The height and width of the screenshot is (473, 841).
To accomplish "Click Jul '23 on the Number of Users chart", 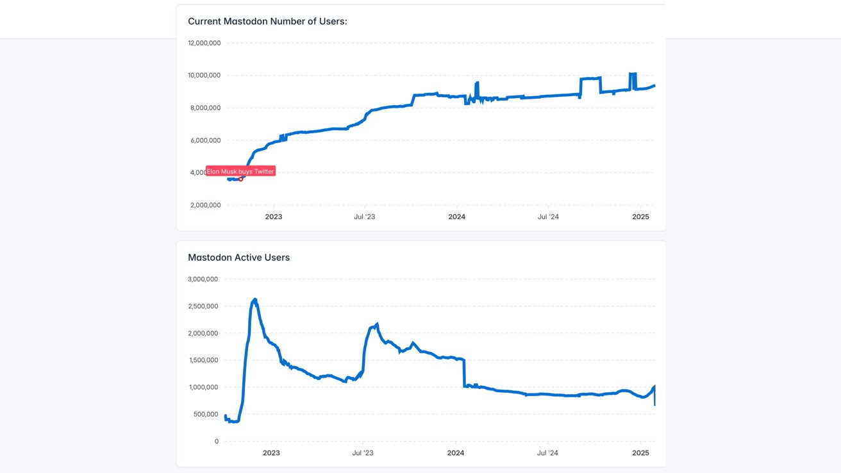I will coord(365,217).
